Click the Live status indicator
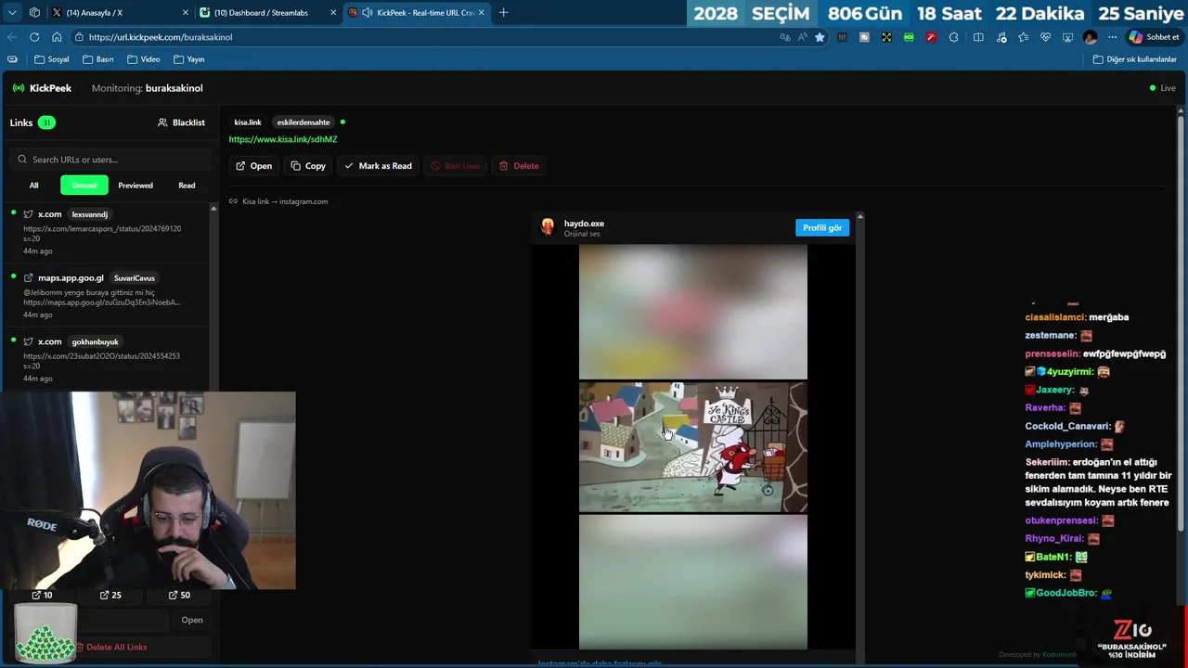The height and width of the screenshot is (668, 1188). pyautogui.click(x=1162, y=88)
